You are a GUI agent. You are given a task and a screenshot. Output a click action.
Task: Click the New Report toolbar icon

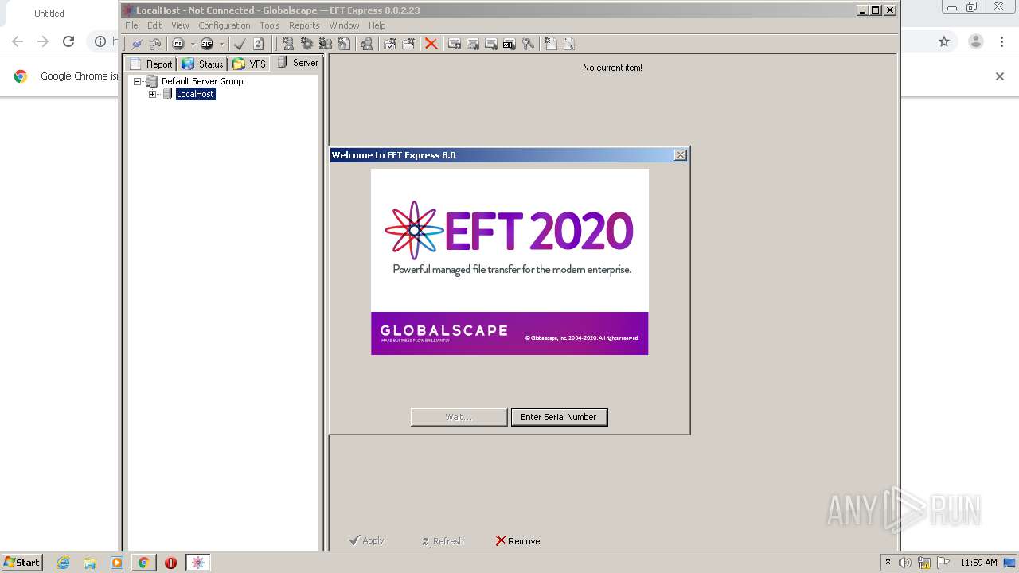pyautogui.click(x=550, y=44)
